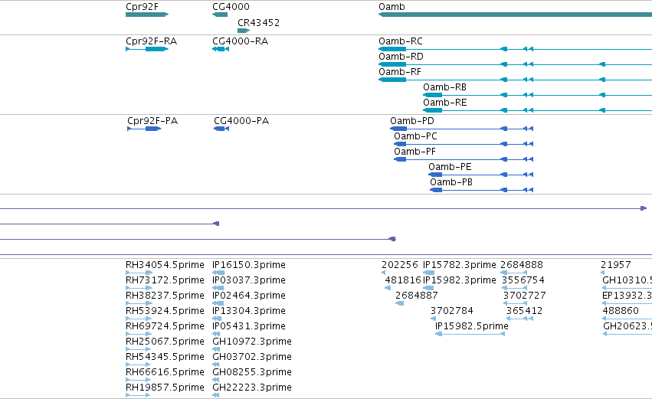This screenshot has width=652, height=399.
Task: Click the 3556754 feature label
Action: [x=523, y=280]
